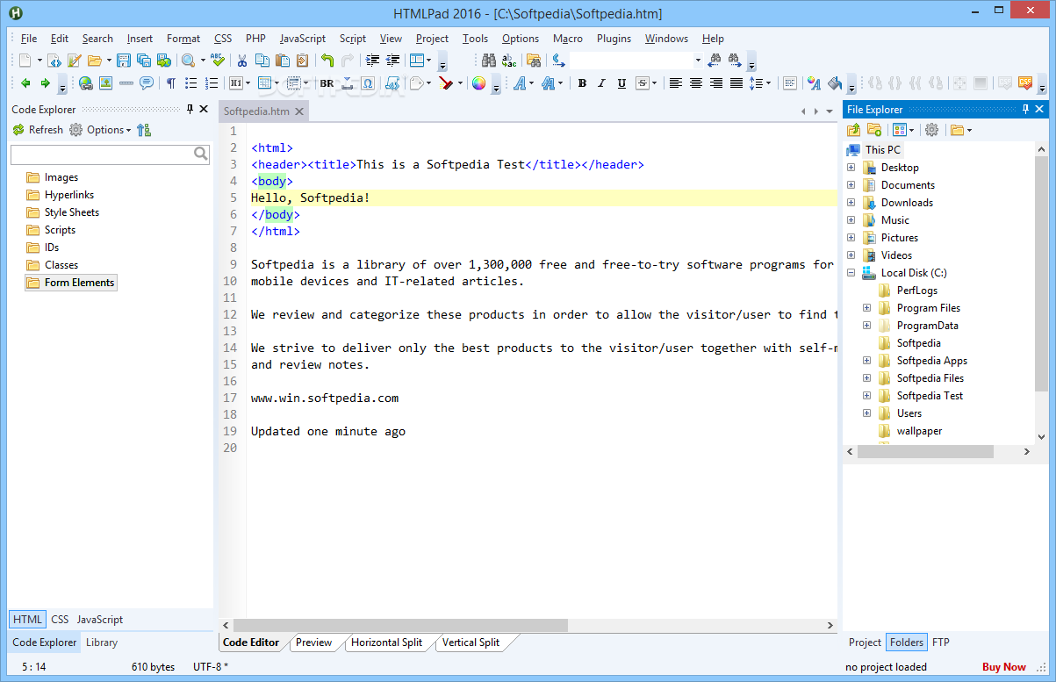The image size is (1056, 682).
Task: Insert a paragraph with the pilcrow icon
Action: (x=171, y=83)
